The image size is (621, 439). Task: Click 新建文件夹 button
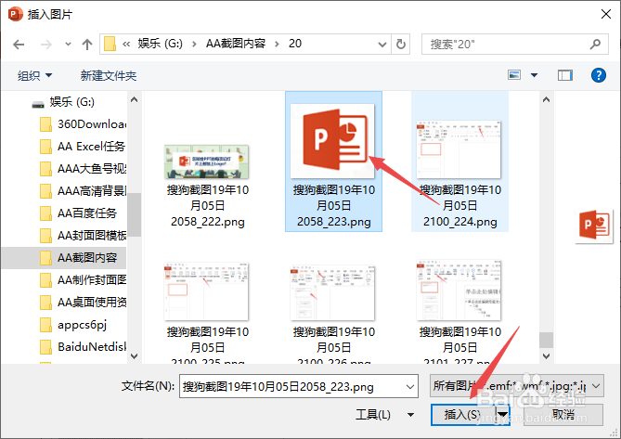tap(108, 75)
